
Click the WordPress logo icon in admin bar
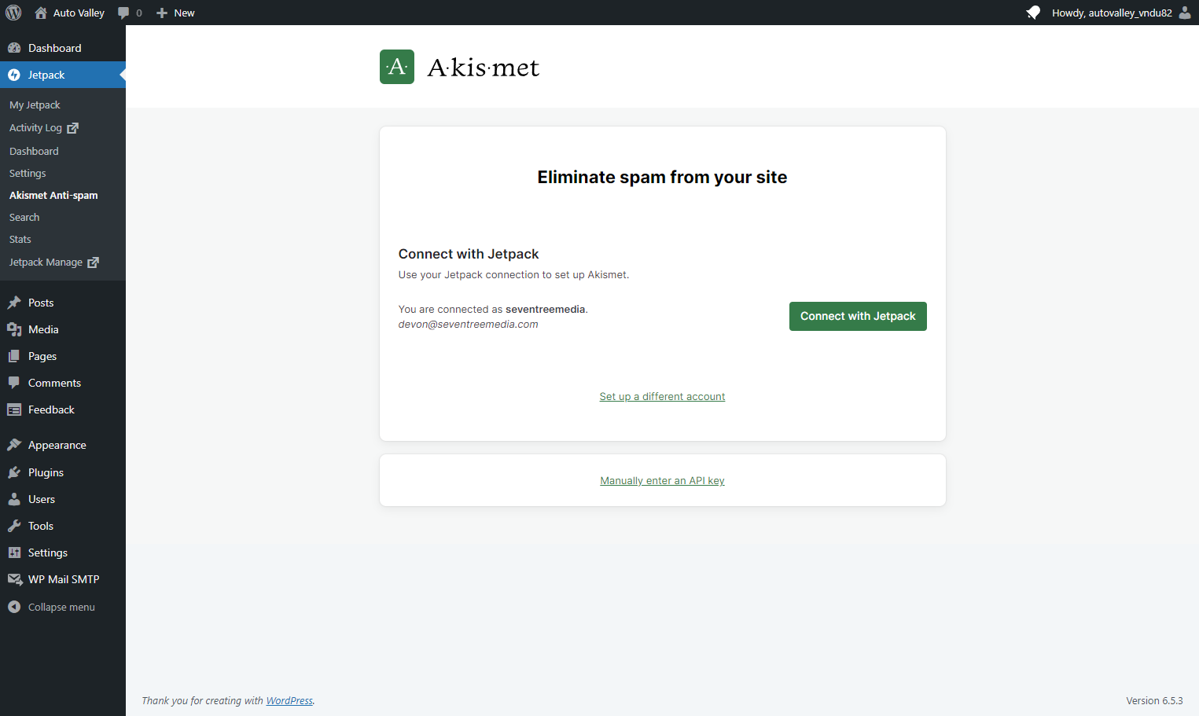point(13,13)
